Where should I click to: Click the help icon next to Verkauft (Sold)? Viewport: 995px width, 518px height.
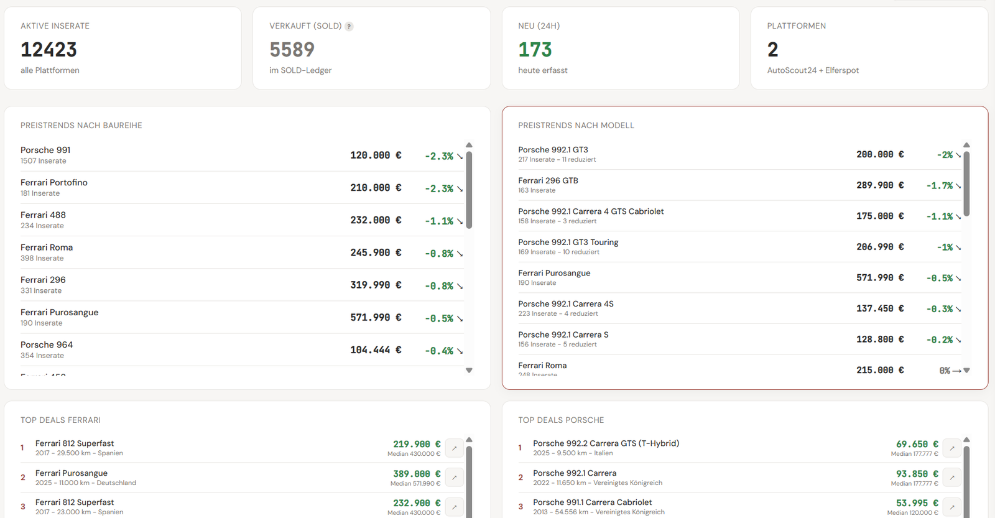[349, 26]
